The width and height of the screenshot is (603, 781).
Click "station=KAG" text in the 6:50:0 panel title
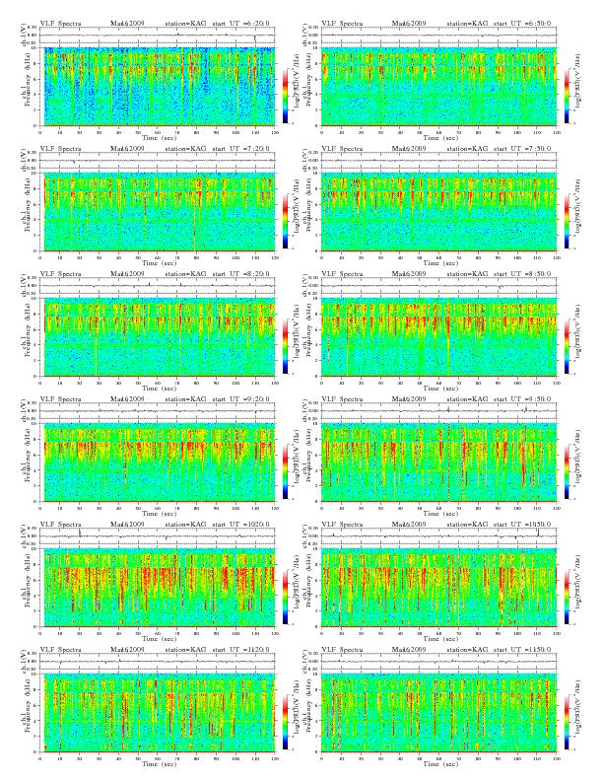(x=467, y=24)
